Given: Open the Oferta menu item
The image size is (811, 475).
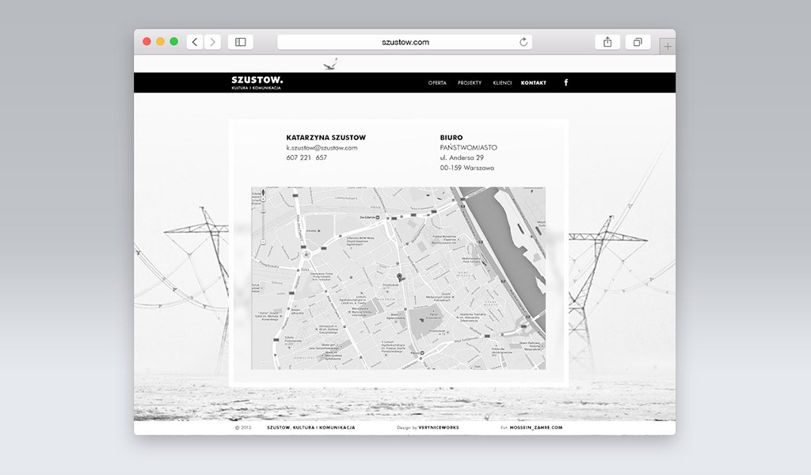Looking at the screenshot, I should pos(437,83).
